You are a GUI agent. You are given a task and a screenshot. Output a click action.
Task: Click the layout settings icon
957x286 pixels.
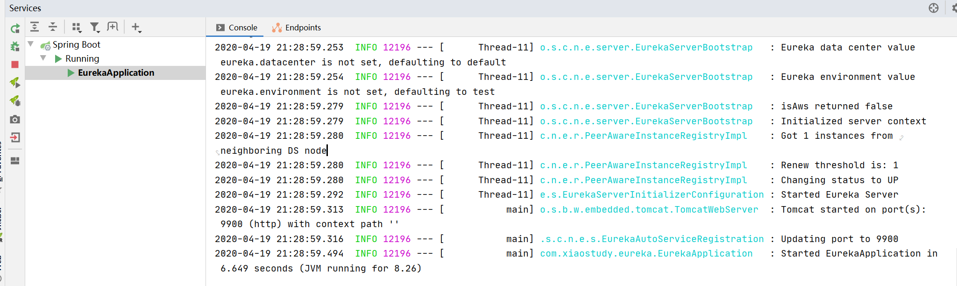15,161
